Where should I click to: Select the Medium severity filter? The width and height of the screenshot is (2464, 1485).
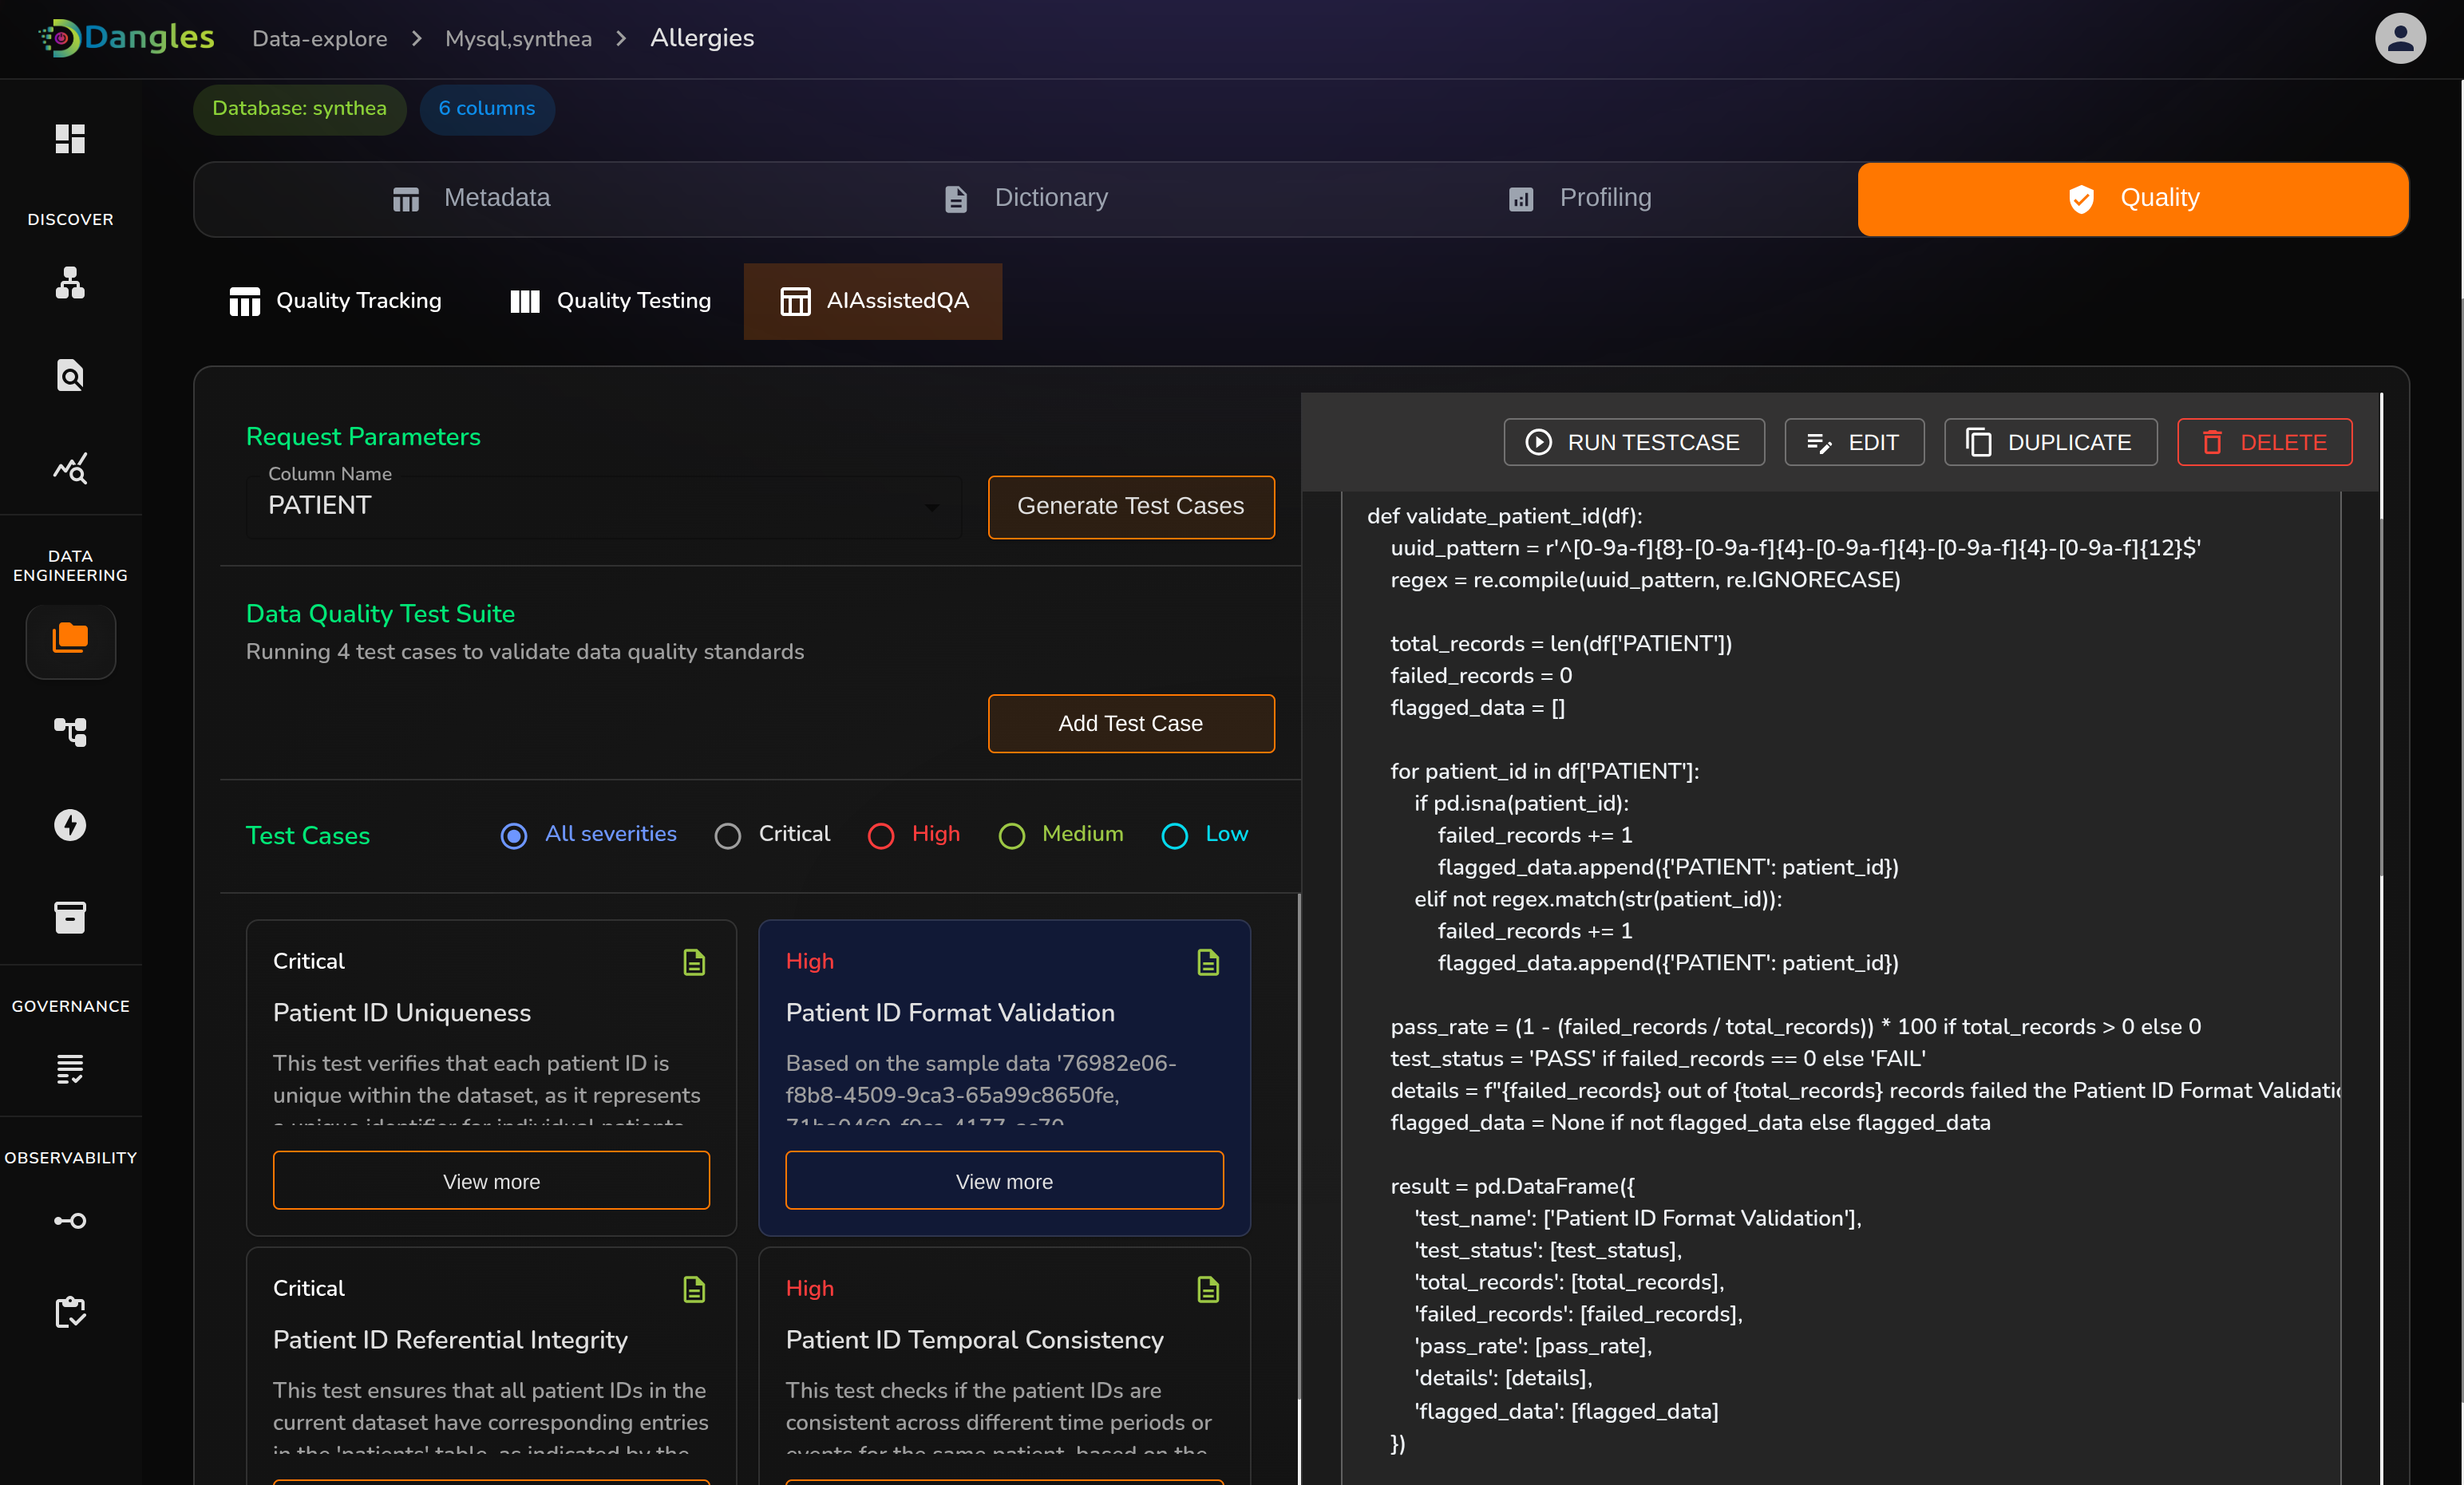tap(1011, 835)
